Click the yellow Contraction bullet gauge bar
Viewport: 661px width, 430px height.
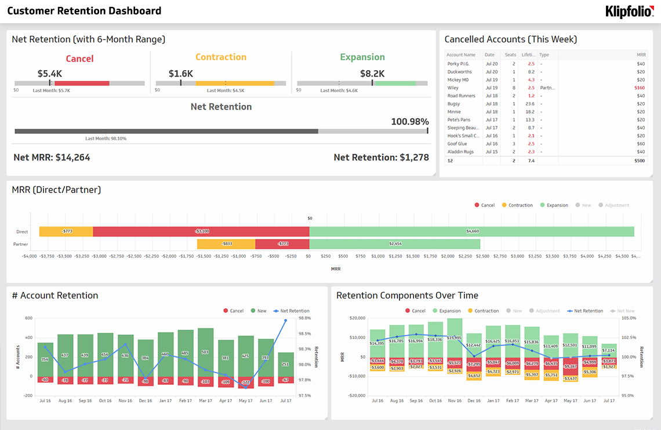[235, 83]
